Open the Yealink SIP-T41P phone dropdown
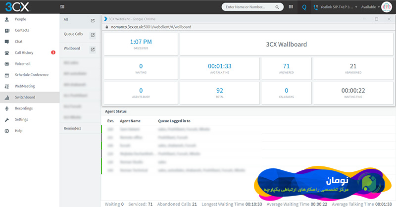Image resolution: width=396 pixels, height=207 pixels. point(339,7)
